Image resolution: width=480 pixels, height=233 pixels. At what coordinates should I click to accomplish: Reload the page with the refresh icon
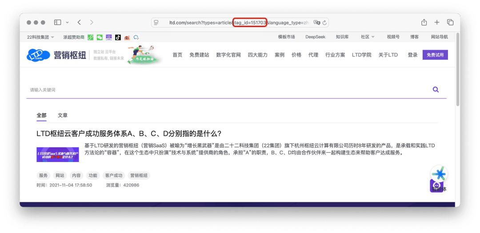(325, 23)
